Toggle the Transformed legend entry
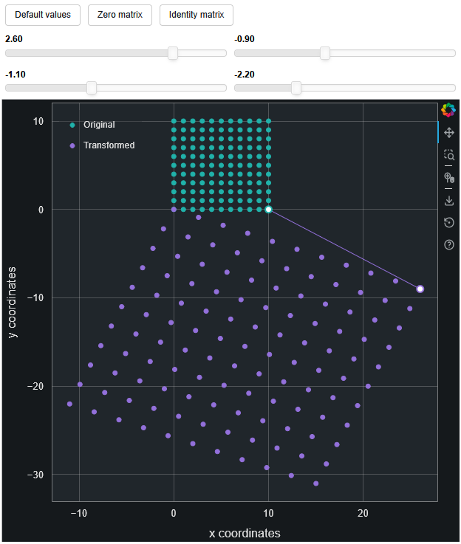The width and height of the screenshot is (461, 544). click(109, 145)
